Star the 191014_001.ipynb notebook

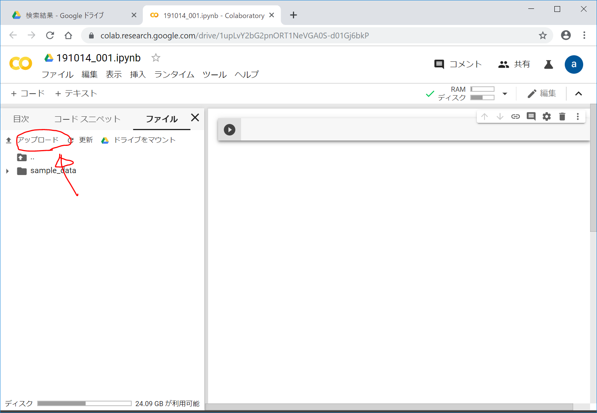click(x=155, y=58)
